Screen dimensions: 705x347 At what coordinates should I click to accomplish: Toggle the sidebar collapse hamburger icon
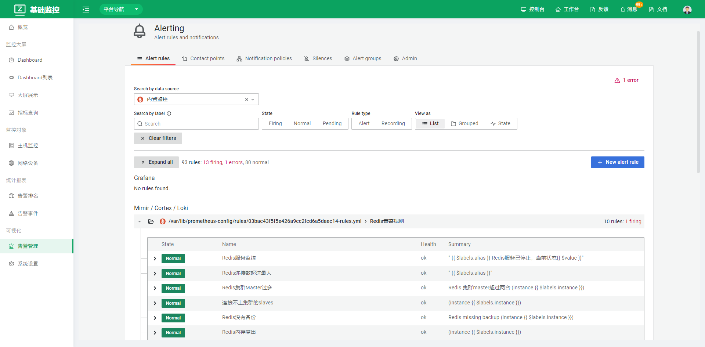tap(86, 10)
